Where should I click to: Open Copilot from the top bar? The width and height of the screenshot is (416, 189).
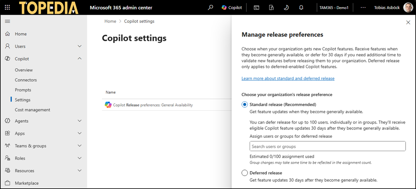232,7
